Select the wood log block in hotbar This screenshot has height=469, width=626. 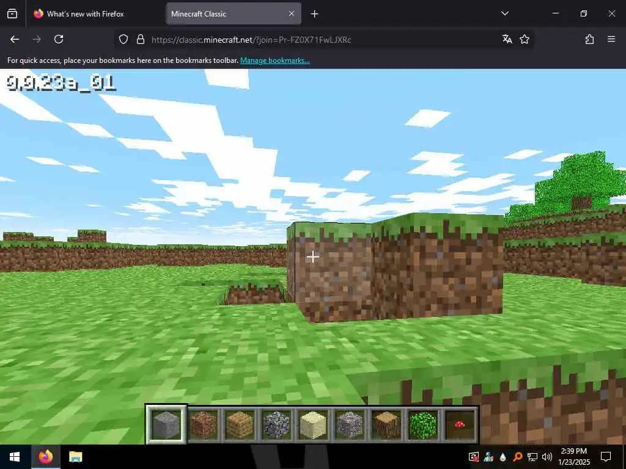click(386, 425)
